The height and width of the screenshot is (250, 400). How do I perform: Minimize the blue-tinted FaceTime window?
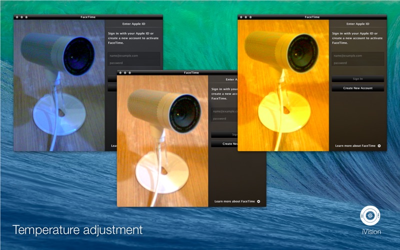coord(21,17)
